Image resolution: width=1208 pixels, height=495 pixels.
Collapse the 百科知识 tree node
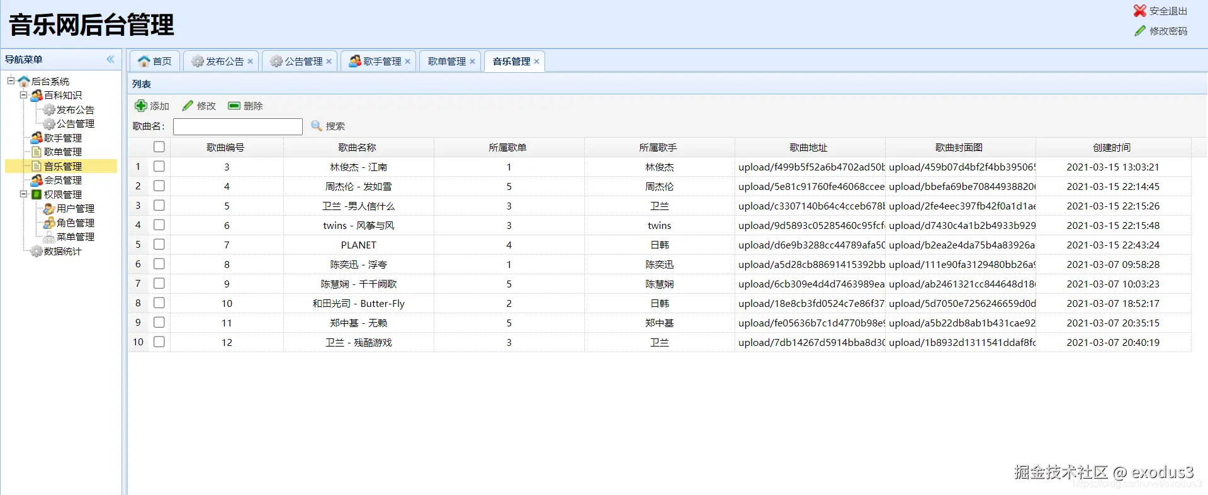(23, 95)
